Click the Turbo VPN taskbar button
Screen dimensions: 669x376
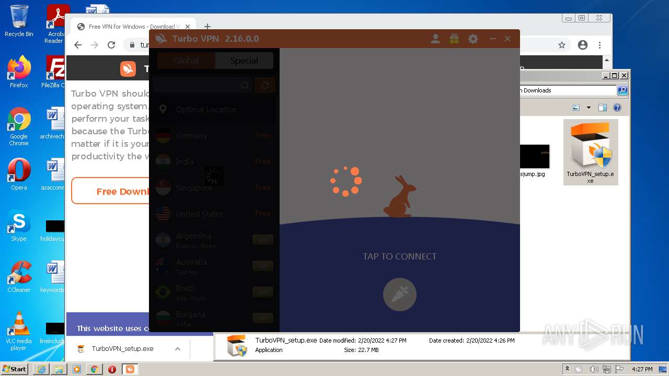tap(130, 369)
